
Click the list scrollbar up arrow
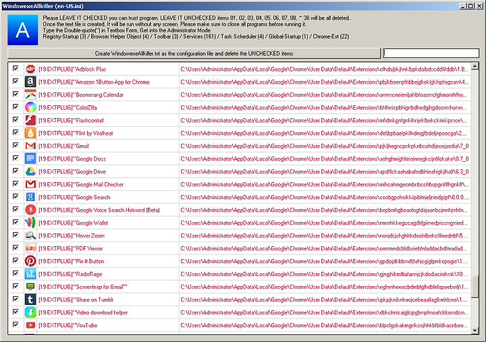point(475,66)
